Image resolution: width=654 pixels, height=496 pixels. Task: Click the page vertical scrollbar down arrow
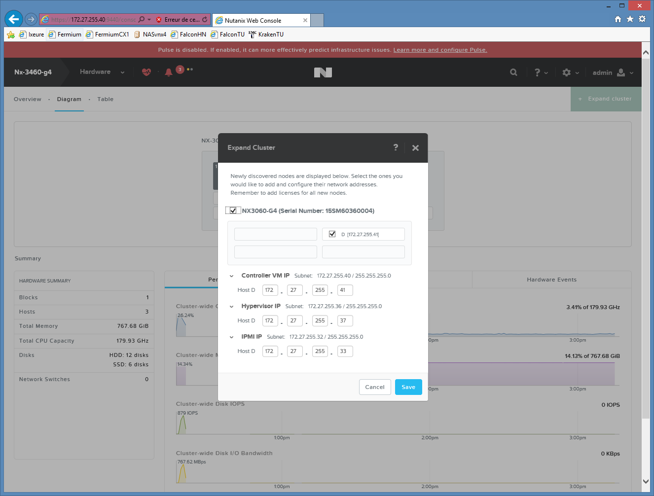tap(646, 481)
